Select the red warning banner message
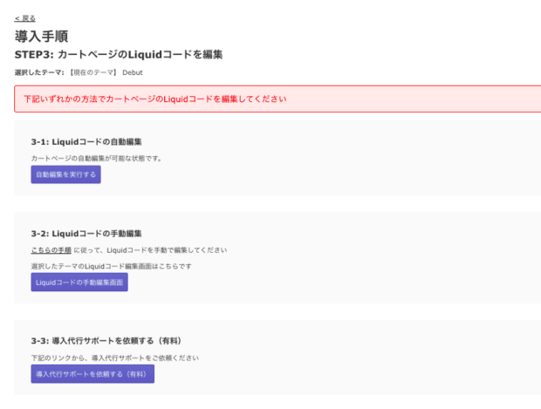541x409 pixels. click(x=155, y=99)
